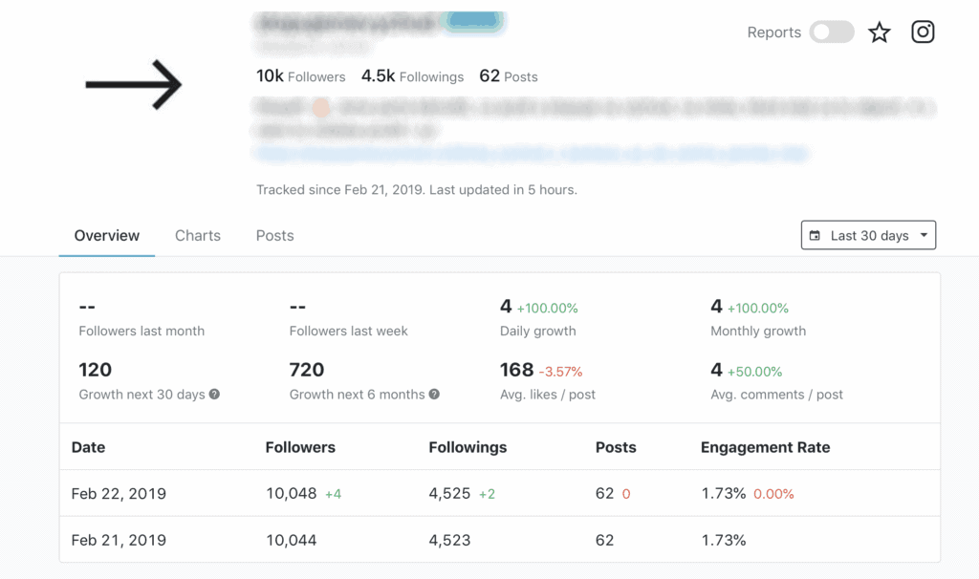
Task: Open the calendar icon in the date range selector
Action: tap(817, 234)
